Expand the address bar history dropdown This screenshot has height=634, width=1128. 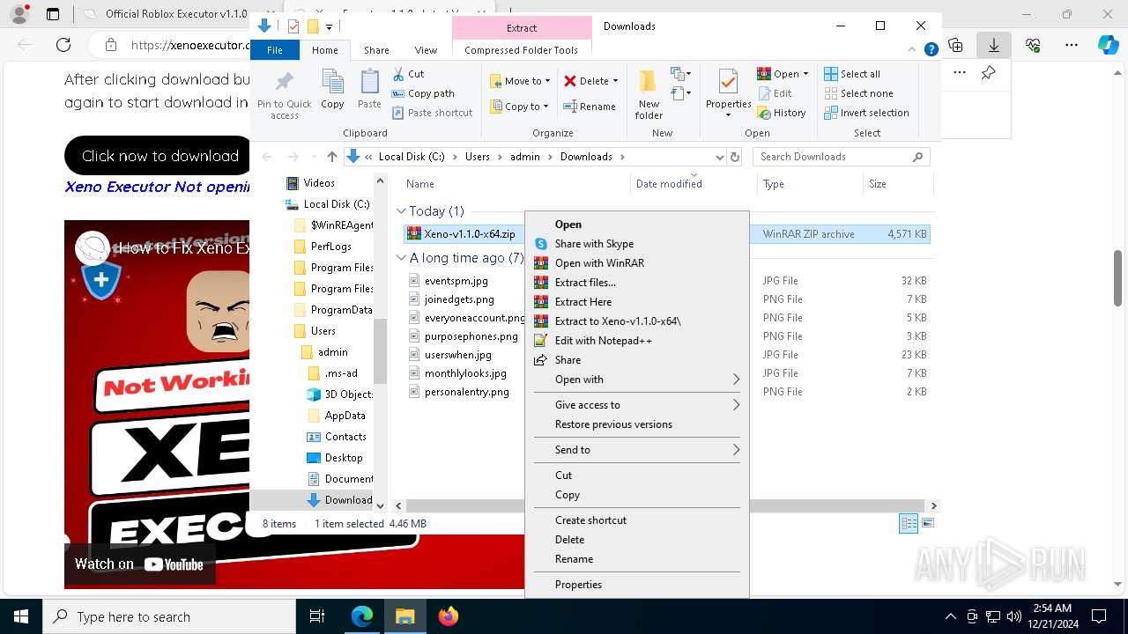(x=719, y=157)
